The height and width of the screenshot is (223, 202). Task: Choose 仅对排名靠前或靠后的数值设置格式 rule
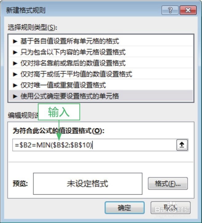click(101, 63)
